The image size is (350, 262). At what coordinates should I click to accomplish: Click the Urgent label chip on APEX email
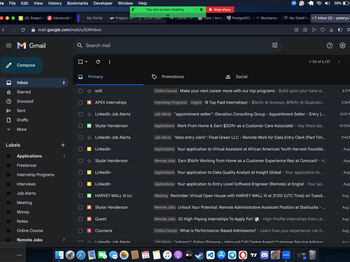point(196,102)
